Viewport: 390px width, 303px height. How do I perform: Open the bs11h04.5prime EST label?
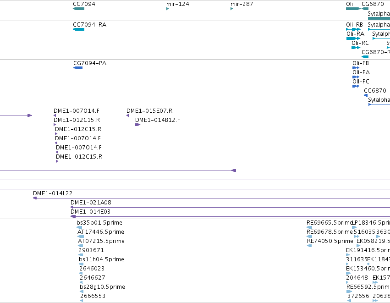101,259
